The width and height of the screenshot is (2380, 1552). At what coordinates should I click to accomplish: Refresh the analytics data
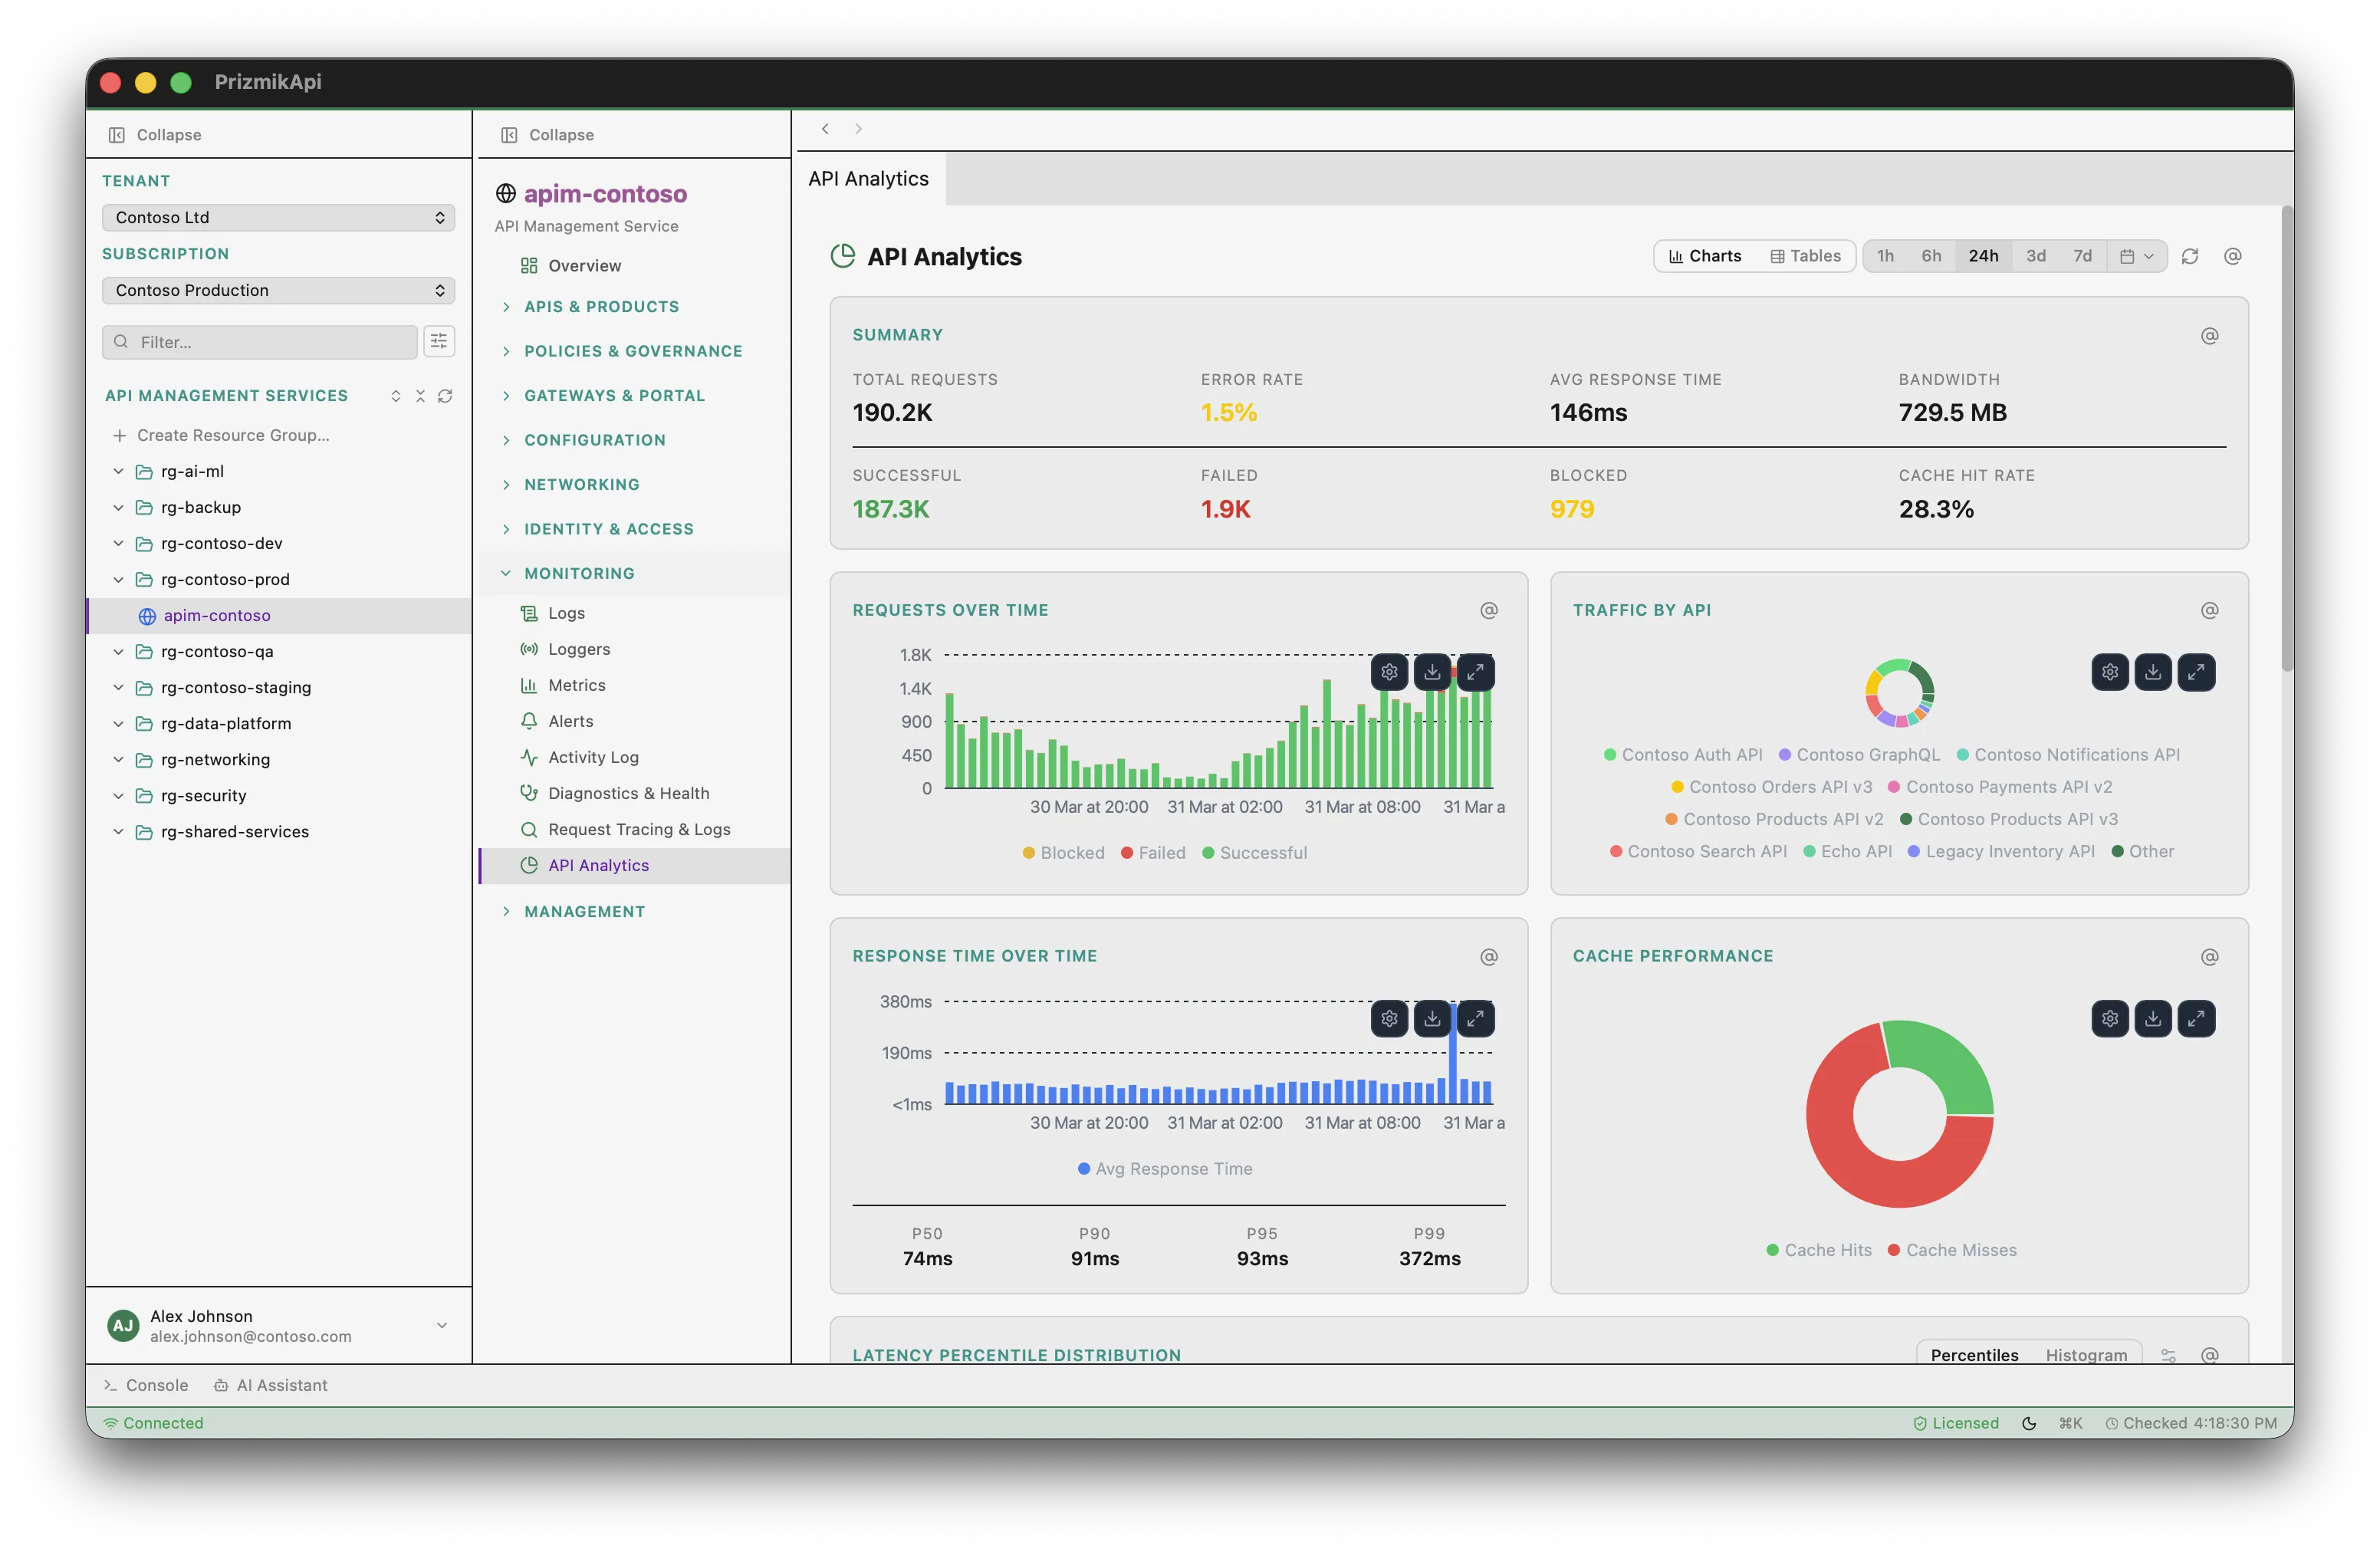click(x=2190, y=256)
